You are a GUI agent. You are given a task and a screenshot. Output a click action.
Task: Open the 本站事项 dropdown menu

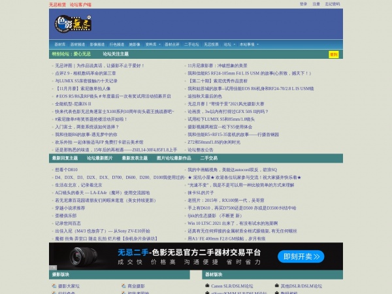[249, 44]
